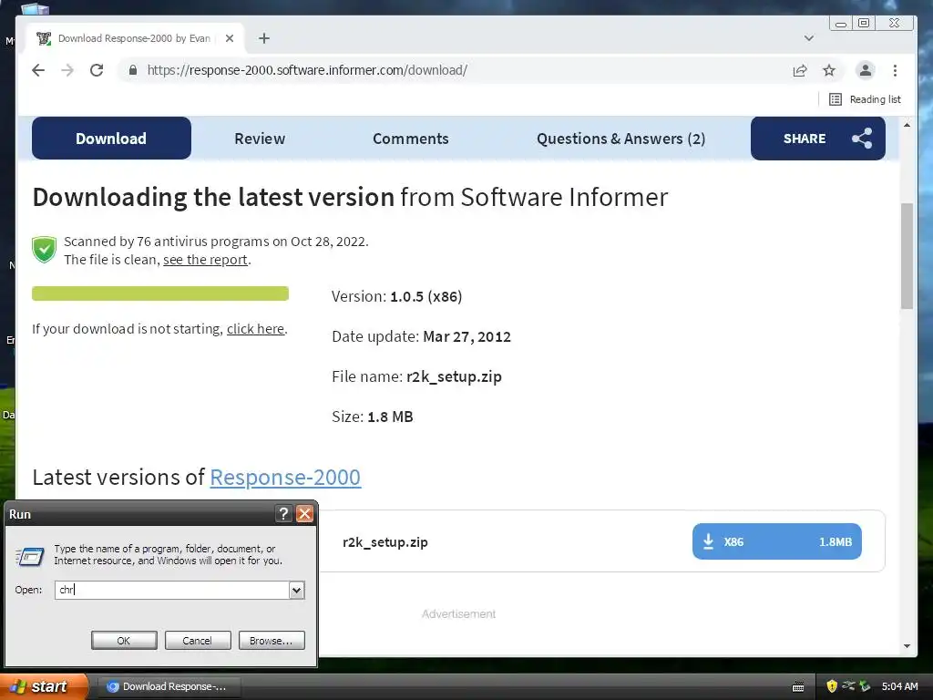Expand the Open combo box dropdown arrow
Viewport: 933px width, 700px height.
[x=296, y=590]
